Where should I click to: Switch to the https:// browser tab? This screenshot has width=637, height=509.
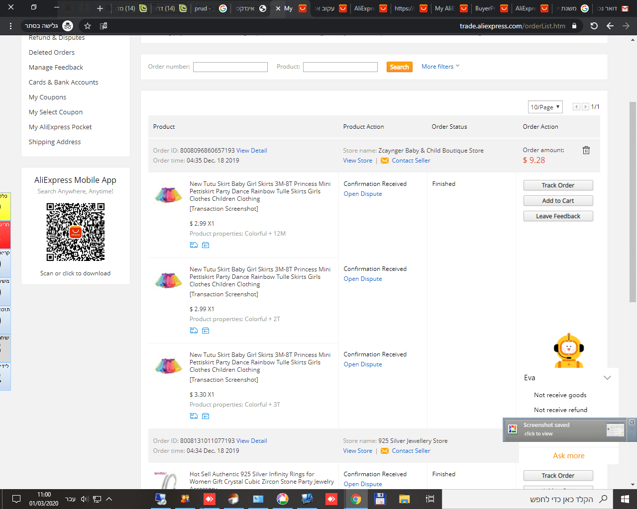[x=410, y=8]
